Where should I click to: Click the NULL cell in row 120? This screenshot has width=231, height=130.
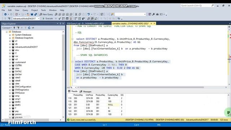113,105
